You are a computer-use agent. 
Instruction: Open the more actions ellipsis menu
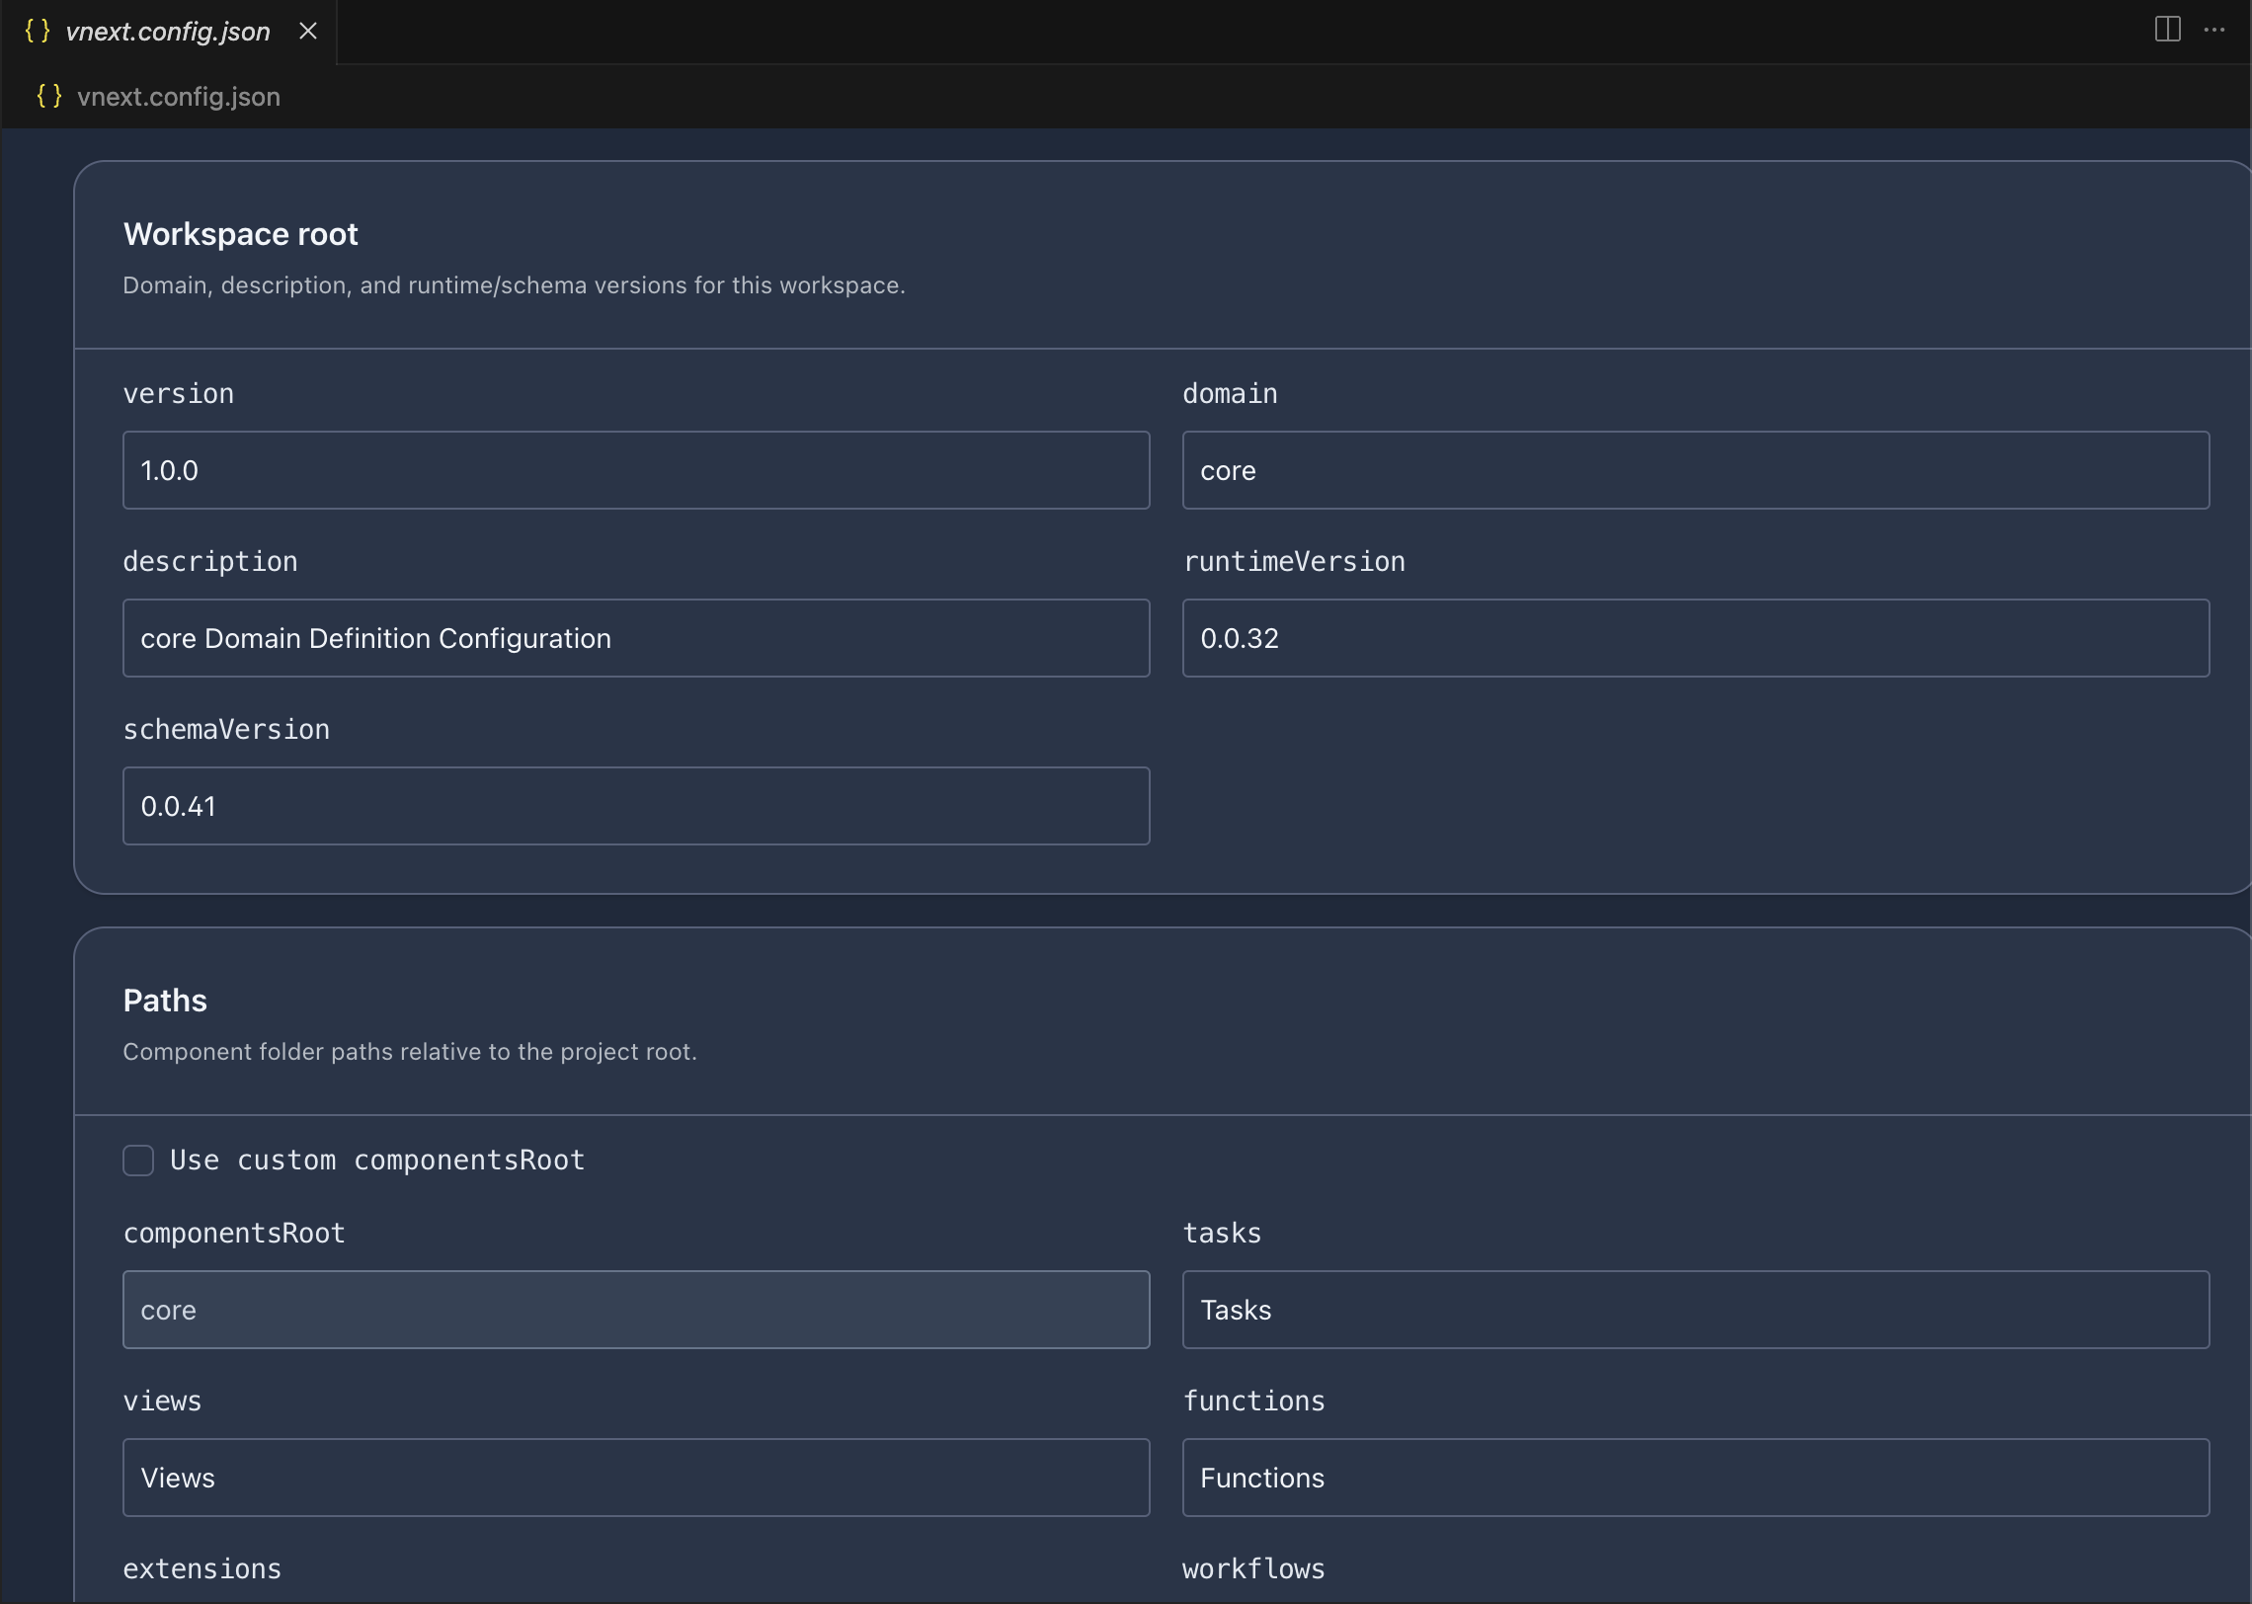click(2214, 30)
